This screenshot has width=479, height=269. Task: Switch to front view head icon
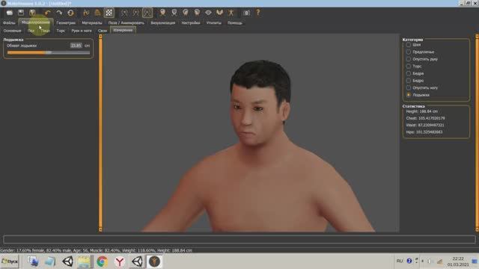click(x=162, y=13)
